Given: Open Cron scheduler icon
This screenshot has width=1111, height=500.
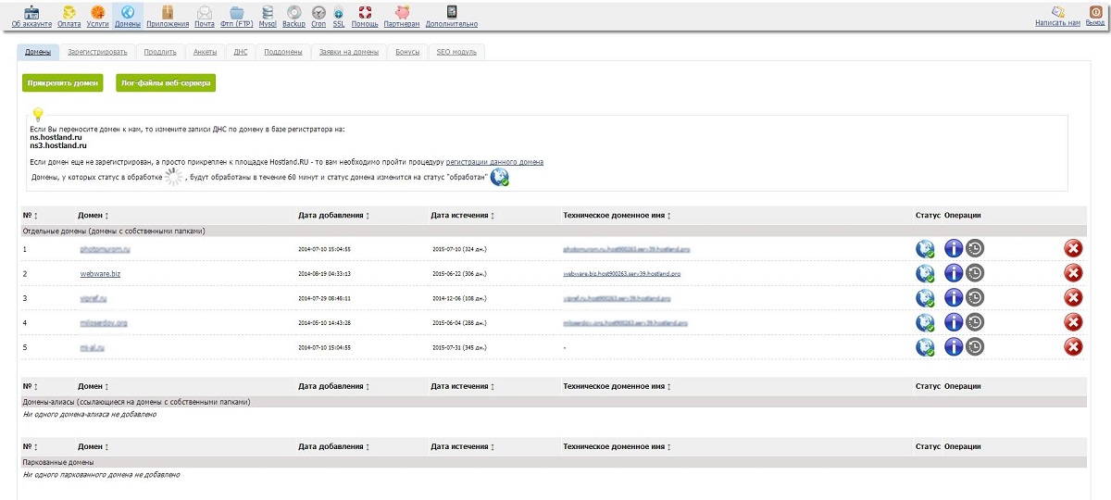Looking at the screenshot, I should [x=318, y=13].
